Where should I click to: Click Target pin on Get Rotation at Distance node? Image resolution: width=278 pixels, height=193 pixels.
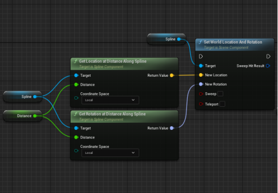click(76, 128)
